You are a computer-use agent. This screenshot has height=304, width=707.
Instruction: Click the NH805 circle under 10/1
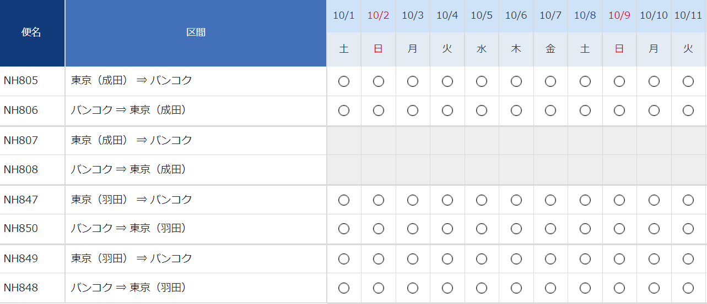point(344,81)
